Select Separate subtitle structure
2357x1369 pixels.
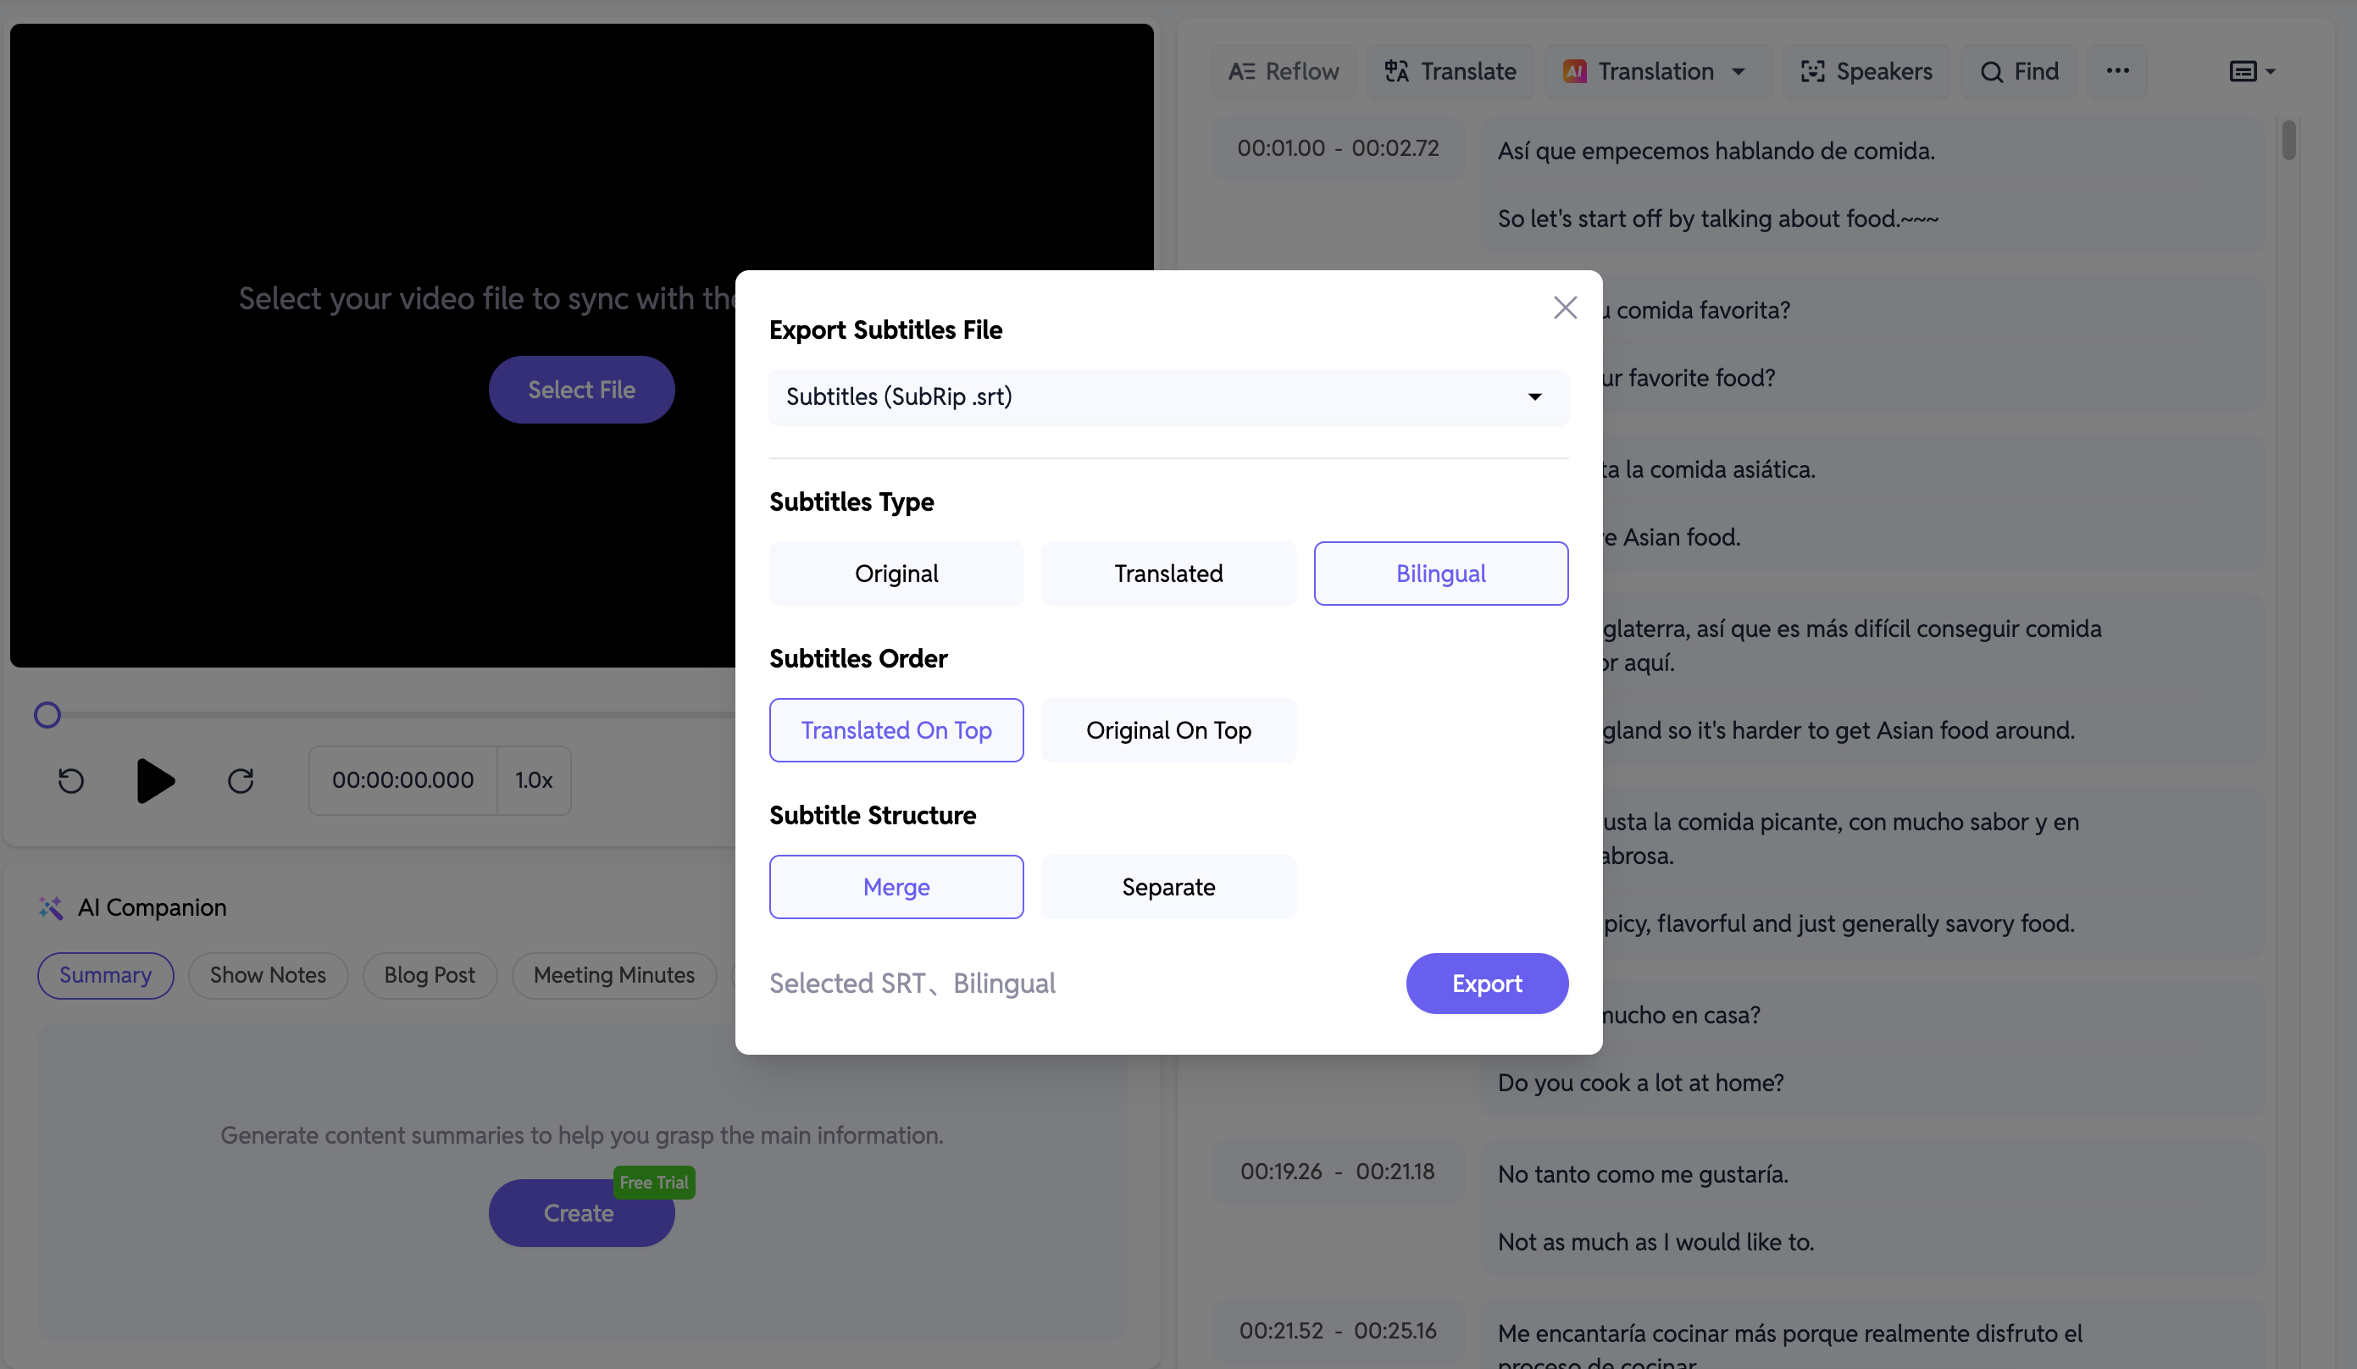1168,887
